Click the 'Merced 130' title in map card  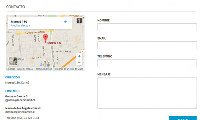19,22
